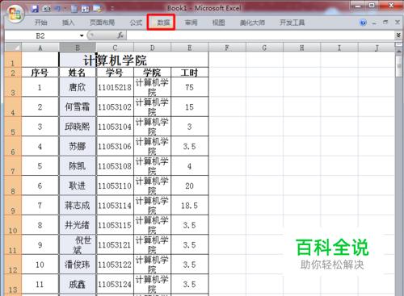Close the Book1 workbook window
Image resolution: width=404 pixels, height=296 pixels.
click(398, 23)
